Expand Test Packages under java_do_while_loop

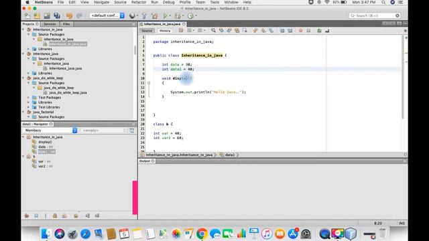coord(28,98)
